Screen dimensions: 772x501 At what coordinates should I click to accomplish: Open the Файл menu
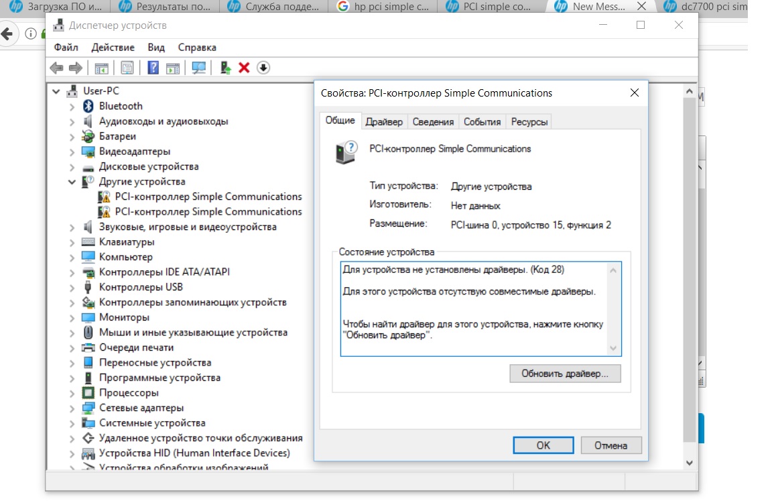(x=66, y=48)
